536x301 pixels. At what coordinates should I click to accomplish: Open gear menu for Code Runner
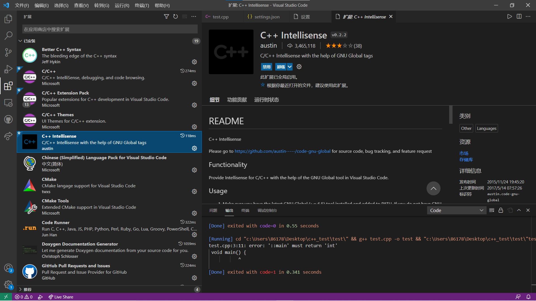(194, 235)
